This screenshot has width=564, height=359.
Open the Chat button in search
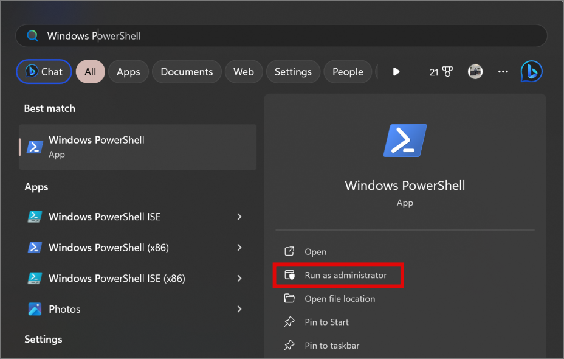[44, 72]
